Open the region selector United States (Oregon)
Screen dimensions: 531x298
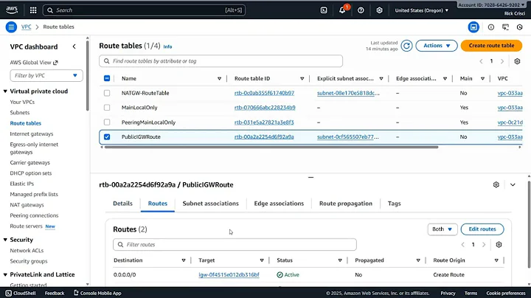pos(422,10)
